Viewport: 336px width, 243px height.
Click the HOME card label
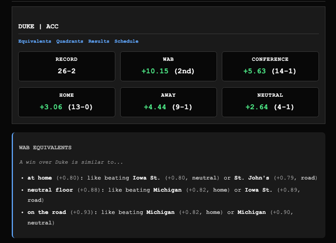[67, 95]
